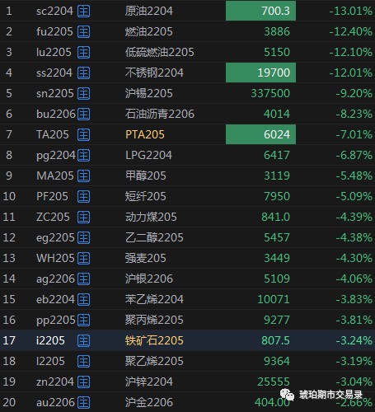Select contract name 强麦205
This screenshot has width=375, height=412.
click(146, 258)
